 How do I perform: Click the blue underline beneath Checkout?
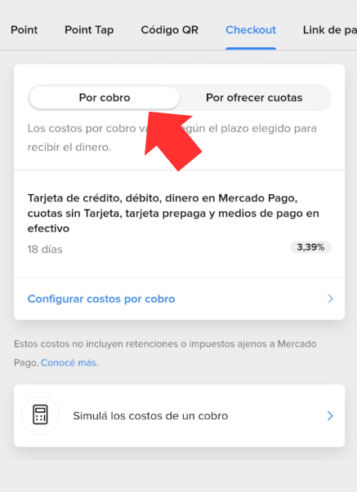click(251, 49)
